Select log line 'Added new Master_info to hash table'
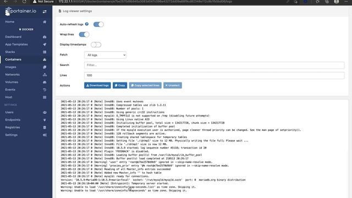The height and width of the screenshot is (198, 352). click(111, 173)
